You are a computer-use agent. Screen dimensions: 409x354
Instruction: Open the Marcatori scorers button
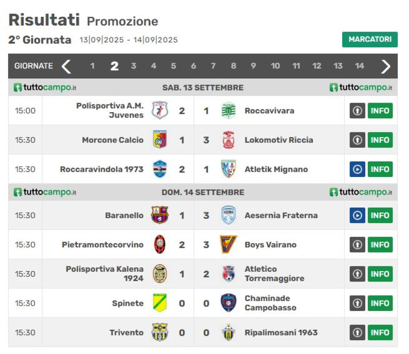(x=370, y=40)
